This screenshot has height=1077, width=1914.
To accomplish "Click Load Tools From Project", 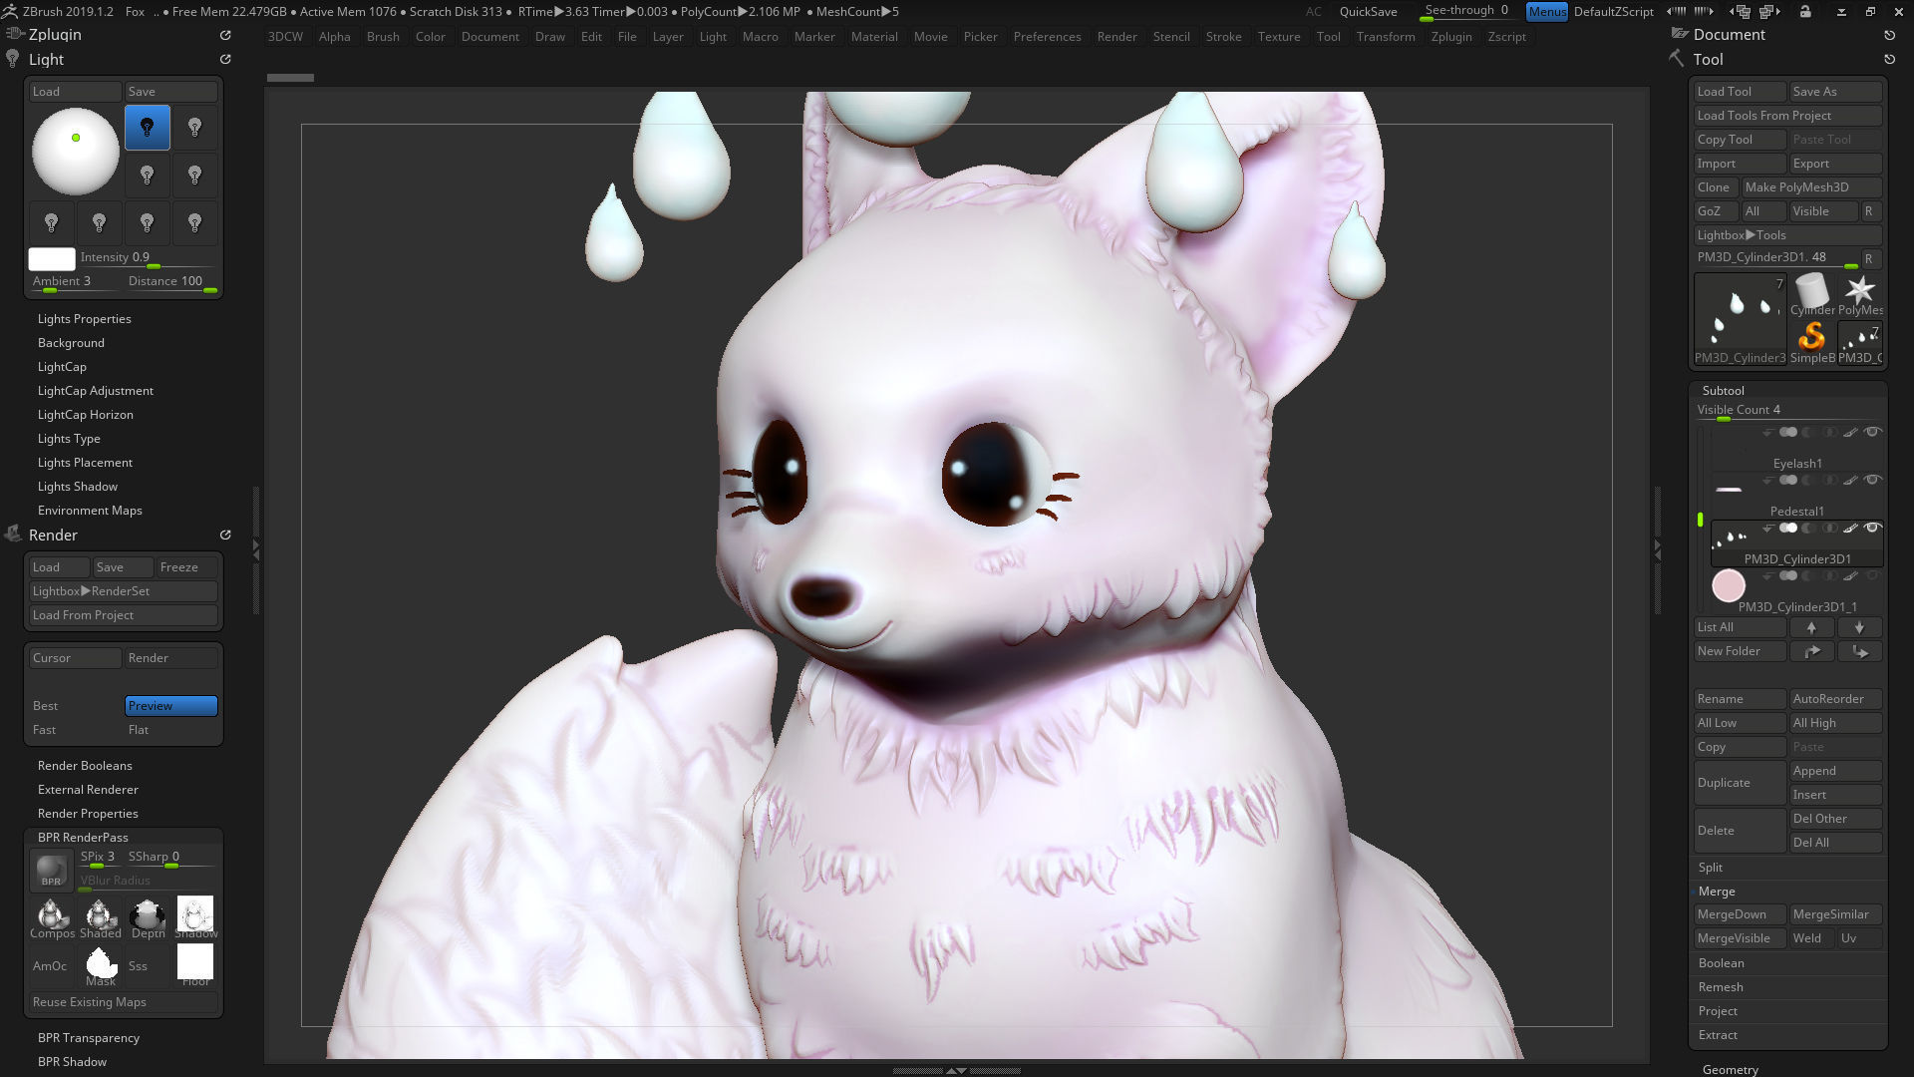I will (x=1788, y=116).
